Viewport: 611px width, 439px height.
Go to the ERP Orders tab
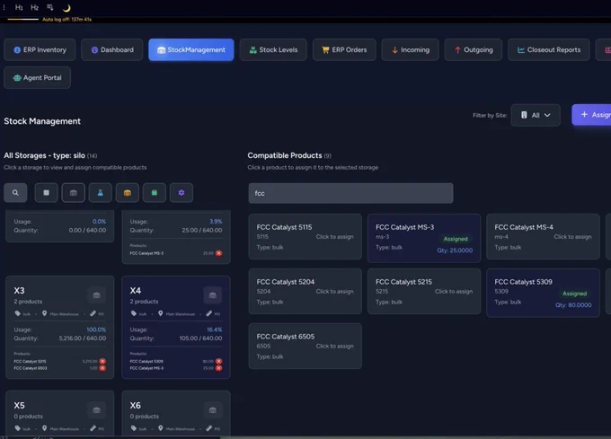(x=344, y=49)
